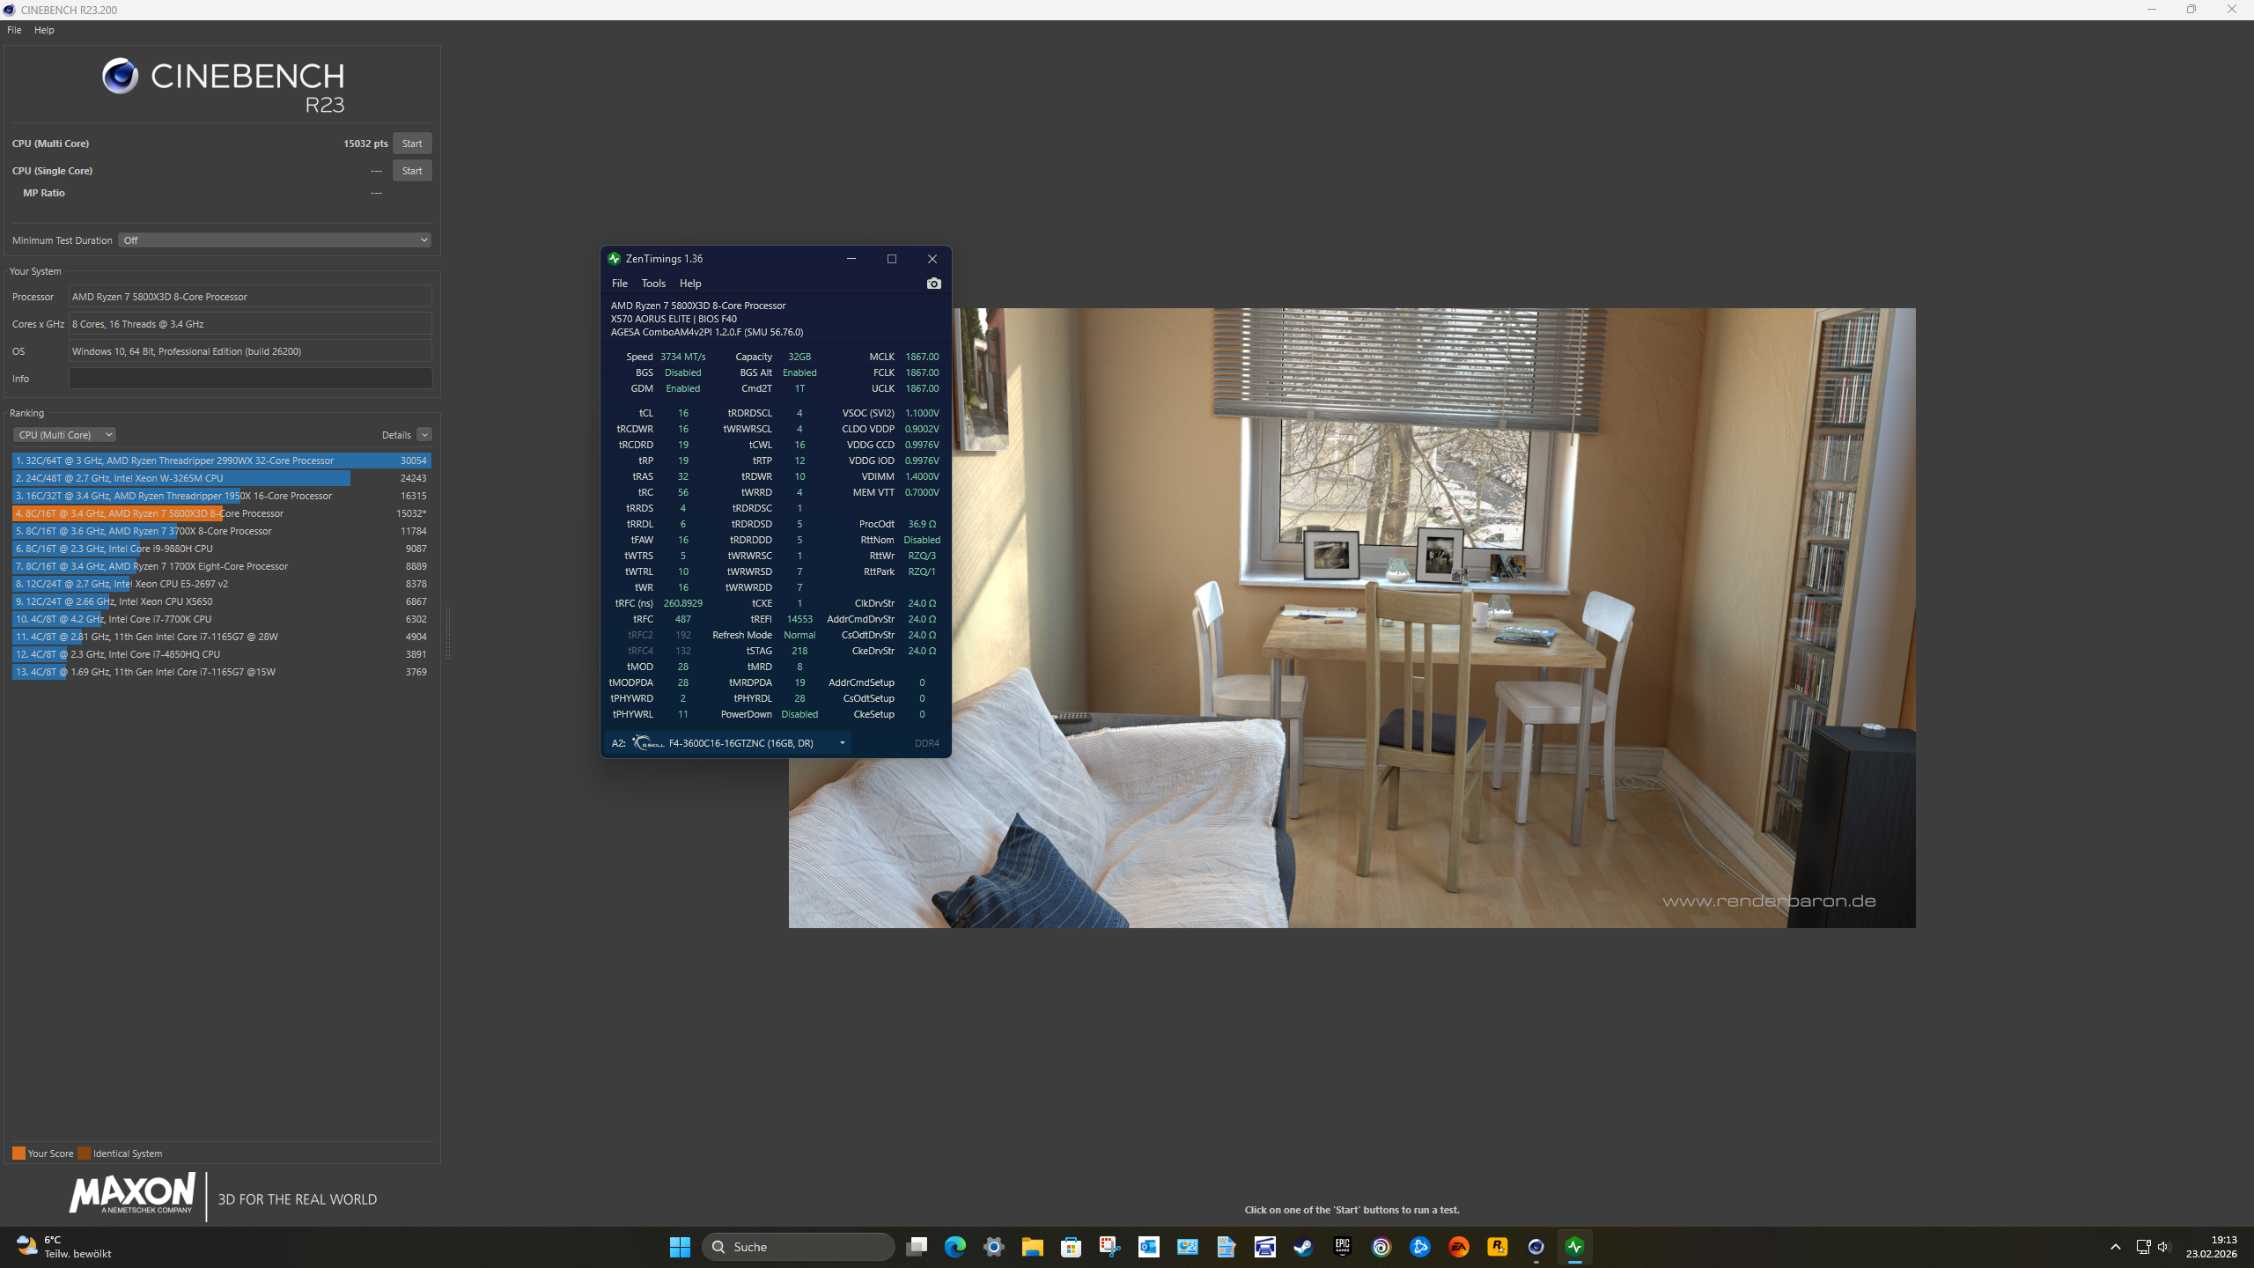The height and width of the screenshot is (1268, 2254).
Task: Open ZenTimings from the taskbar
Action: [x=1575, y=1247]
